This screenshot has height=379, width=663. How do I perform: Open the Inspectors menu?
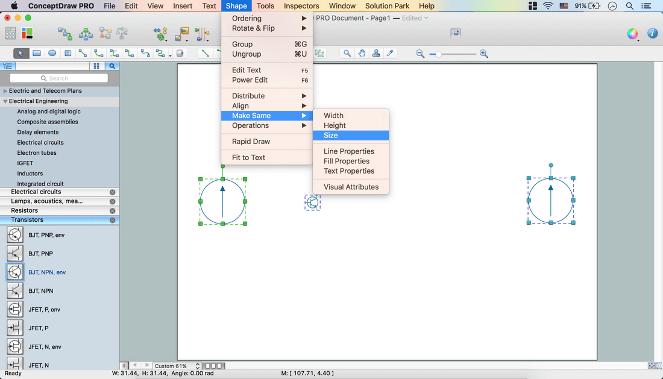[301, 6]
